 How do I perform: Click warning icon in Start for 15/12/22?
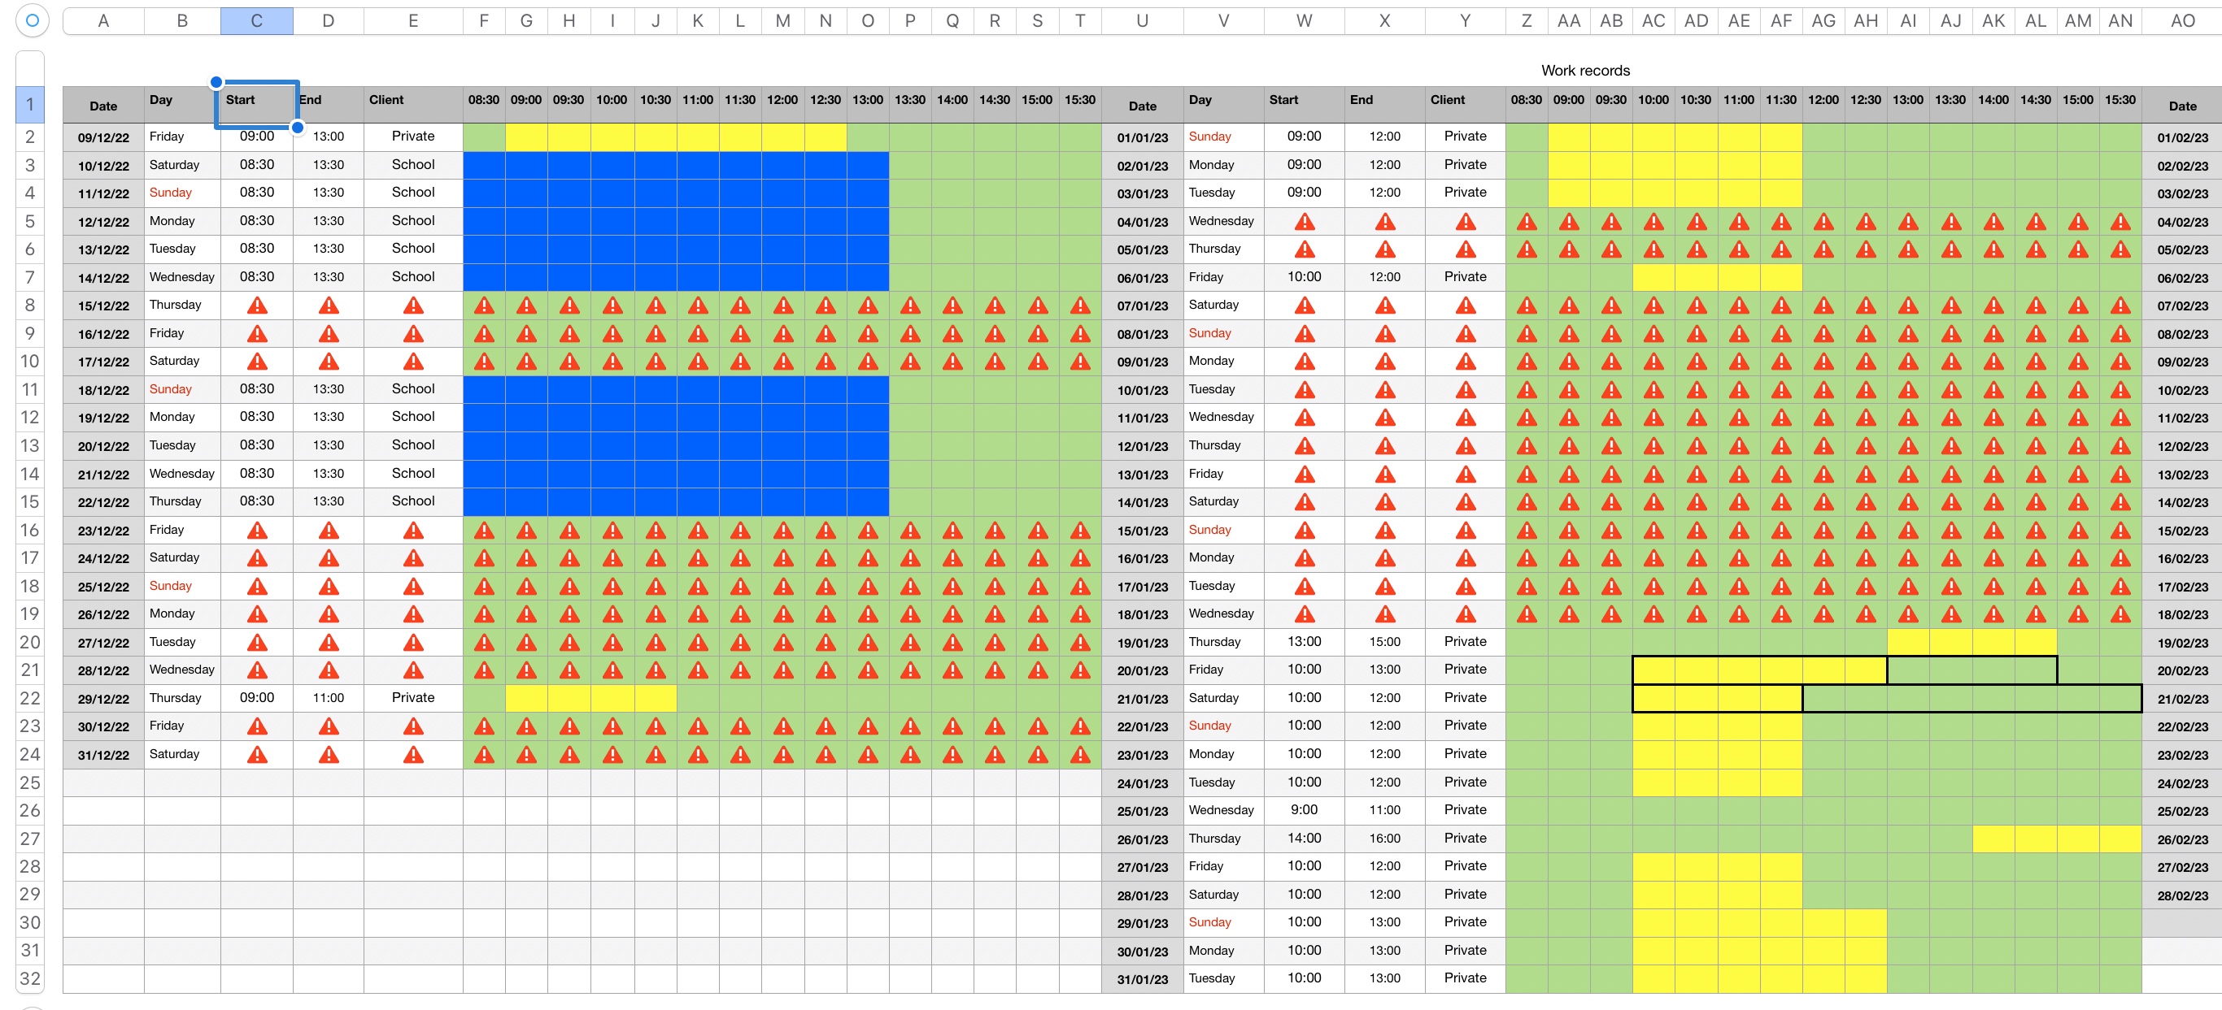click(x=257, y=306)
